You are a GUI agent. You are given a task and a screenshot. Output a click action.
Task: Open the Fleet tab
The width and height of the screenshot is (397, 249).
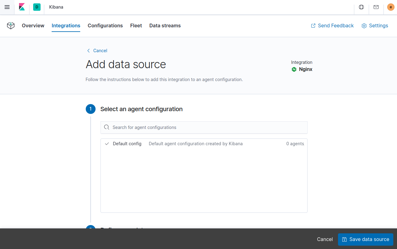pyautogui.click(x=136, y=26)
